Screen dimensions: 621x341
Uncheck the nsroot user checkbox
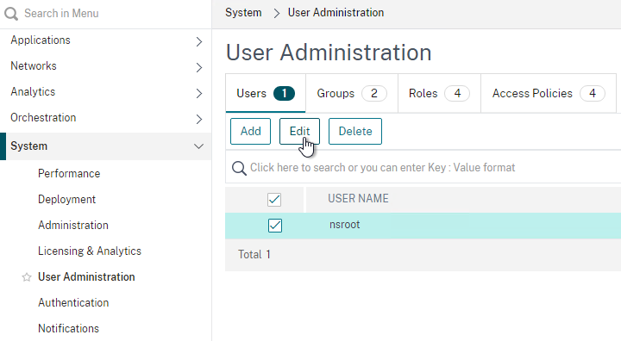pos(275,226)
